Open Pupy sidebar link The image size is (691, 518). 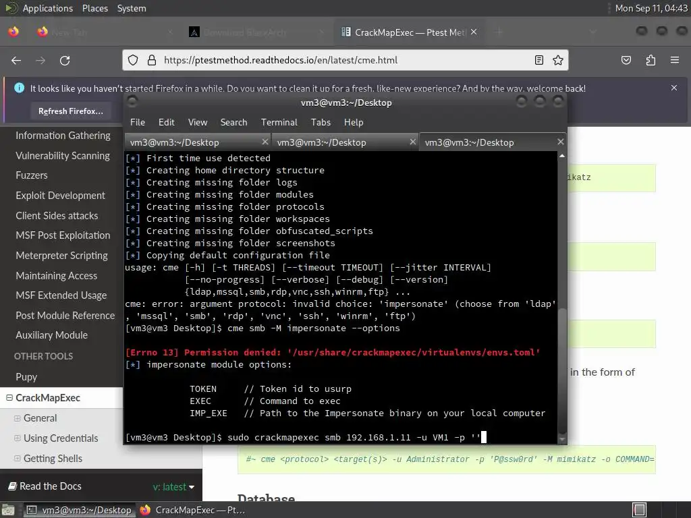[x=26, y=377]
